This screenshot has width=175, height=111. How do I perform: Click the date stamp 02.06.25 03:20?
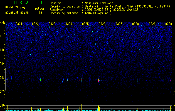tap(17, 13)
